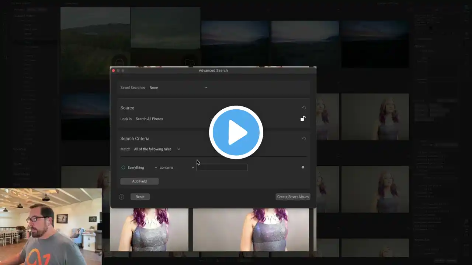
Task: Play the video with the blue play button
Action: click(236, 132)
